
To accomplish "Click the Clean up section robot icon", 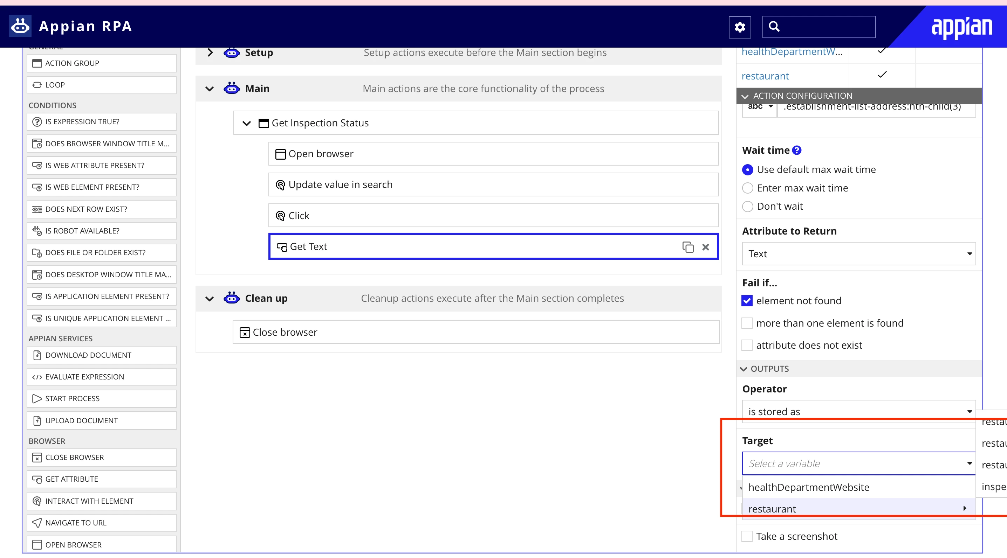I will (x=231, y=298).
